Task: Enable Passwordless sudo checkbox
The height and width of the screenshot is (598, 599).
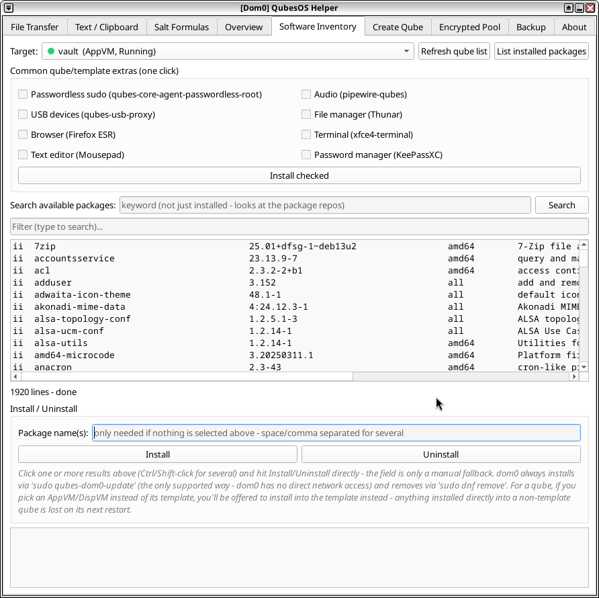Action: (23, 94)
